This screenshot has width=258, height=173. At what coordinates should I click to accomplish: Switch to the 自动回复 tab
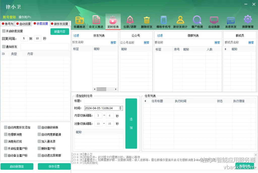pos(23,24)
